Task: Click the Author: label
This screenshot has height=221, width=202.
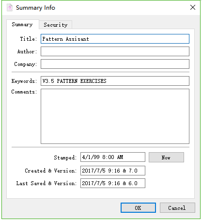Action: point(27,51)
